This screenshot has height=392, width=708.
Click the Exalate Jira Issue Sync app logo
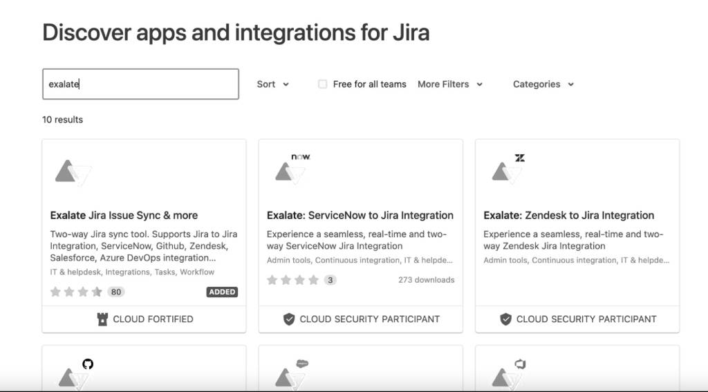point(73,173)
